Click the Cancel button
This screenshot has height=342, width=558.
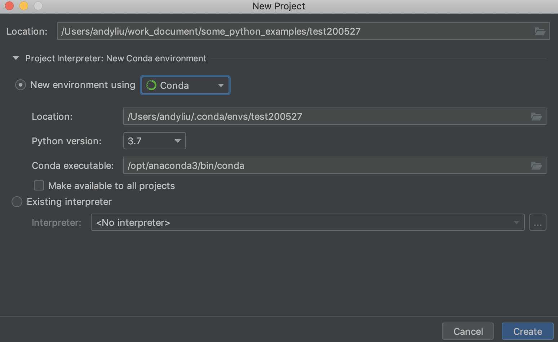click(468, 332)
